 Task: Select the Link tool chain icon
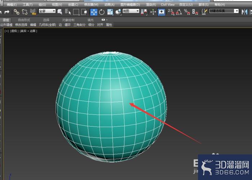pyautogui.click(x=17, y=12)
